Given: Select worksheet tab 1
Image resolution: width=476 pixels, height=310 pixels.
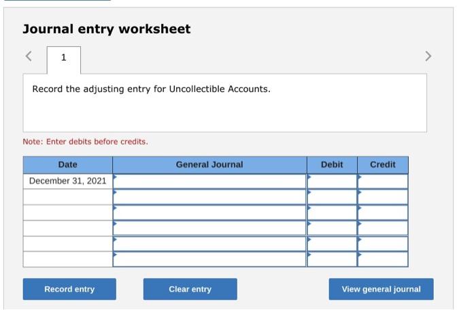Looking at the screenshot, I should coord(64,60).
